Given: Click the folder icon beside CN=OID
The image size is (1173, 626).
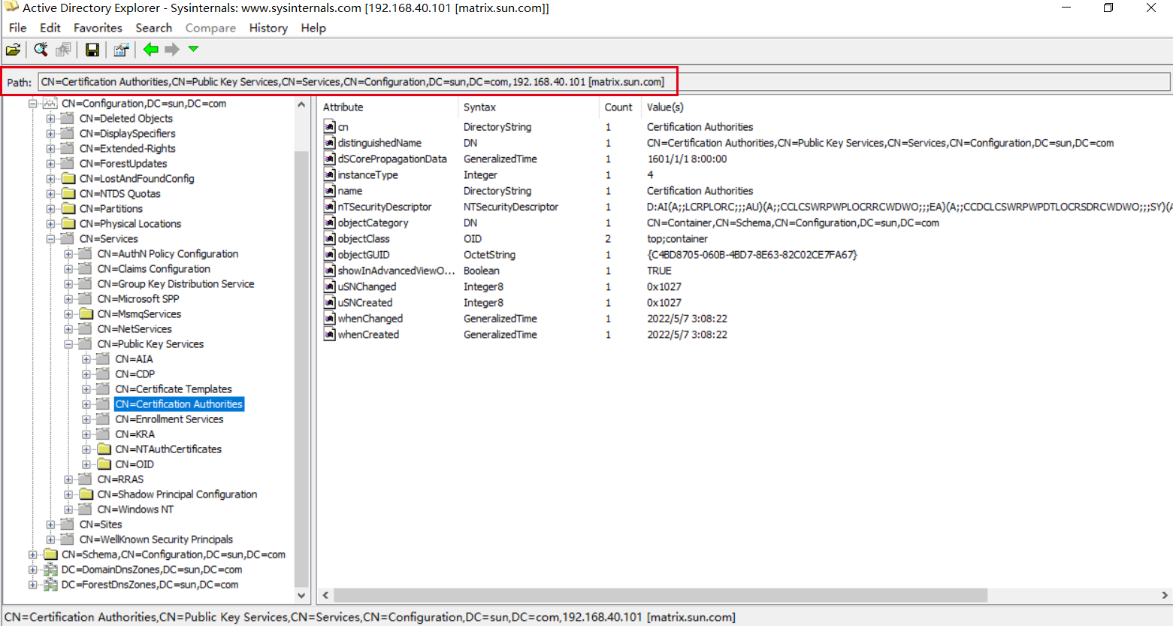Looking at the screenshot, I should tap(104, 464).
